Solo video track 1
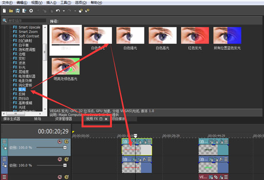 67,142
